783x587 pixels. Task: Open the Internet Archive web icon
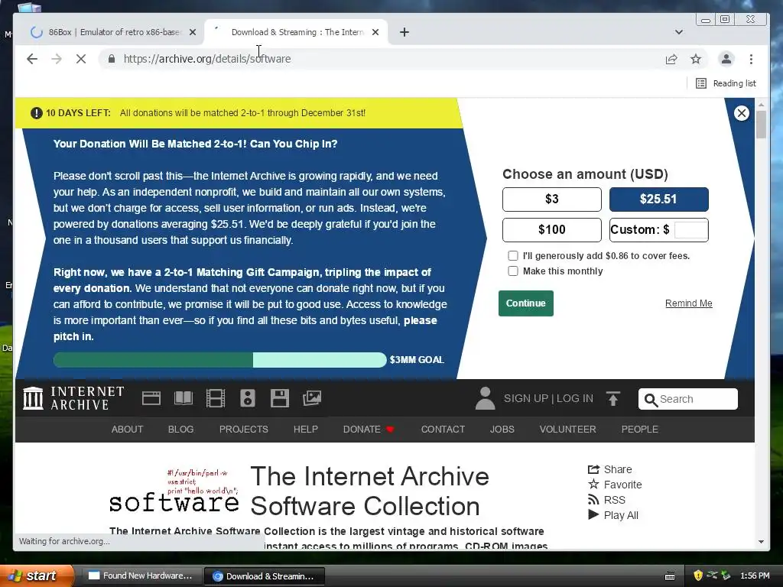coord(151,398)
